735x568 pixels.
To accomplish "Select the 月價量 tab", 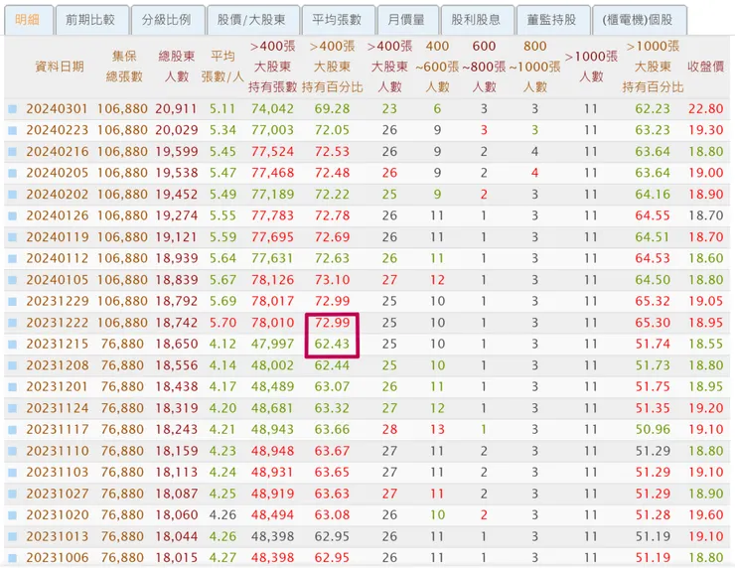I will 408,20.
